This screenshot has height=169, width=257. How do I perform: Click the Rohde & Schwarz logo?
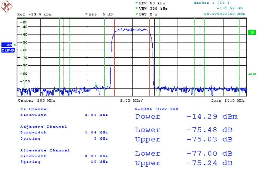click(x=7, y=6)
